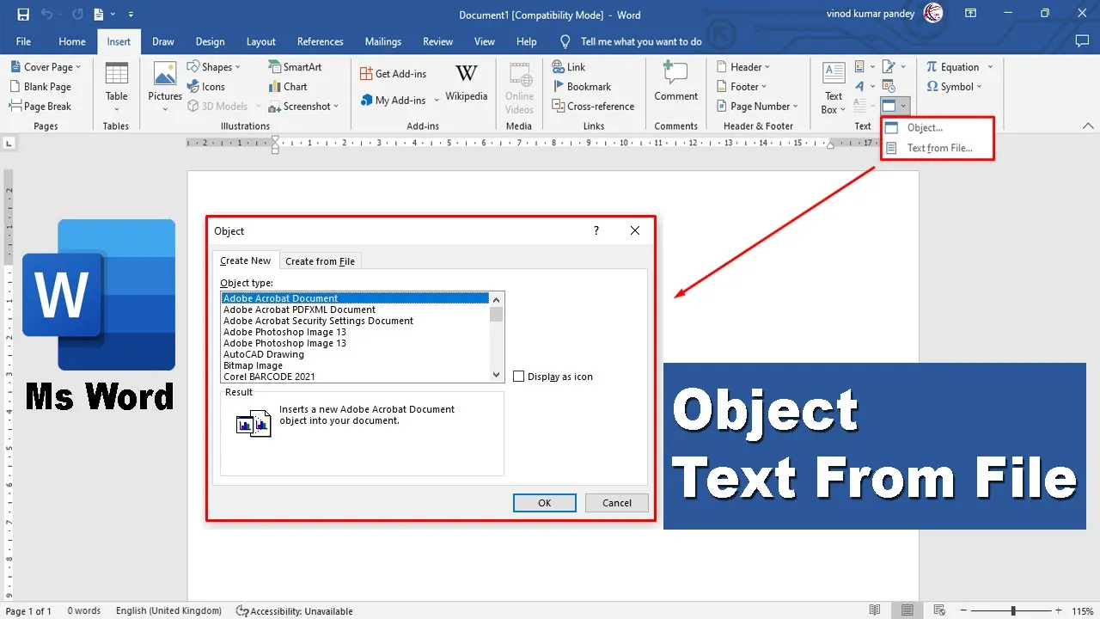Cancel the Object dialog

(x=617, y=503)
